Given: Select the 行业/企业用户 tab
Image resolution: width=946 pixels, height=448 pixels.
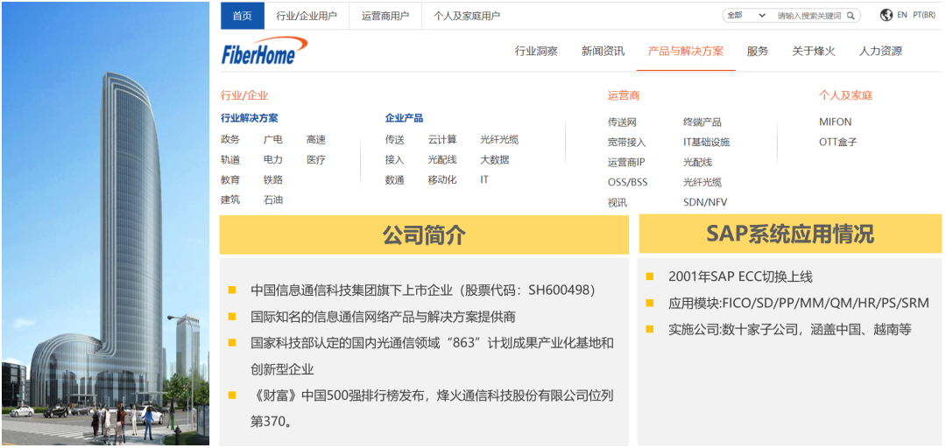Looking at the screenshot, I should (307, 16).
